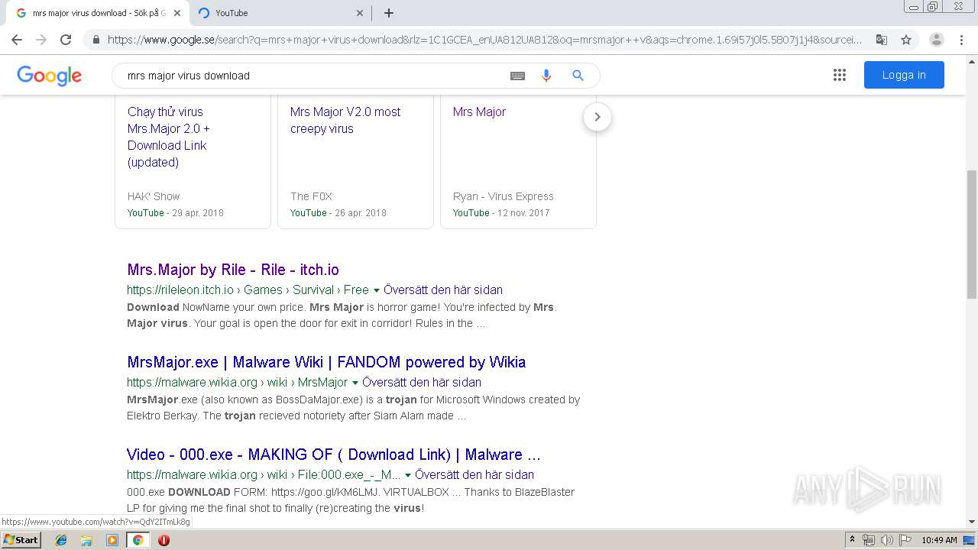The image size is (978, 550).
Task: Expand dropdown arrow beside rileleon.itch.io URL
Action: point(377,290)
